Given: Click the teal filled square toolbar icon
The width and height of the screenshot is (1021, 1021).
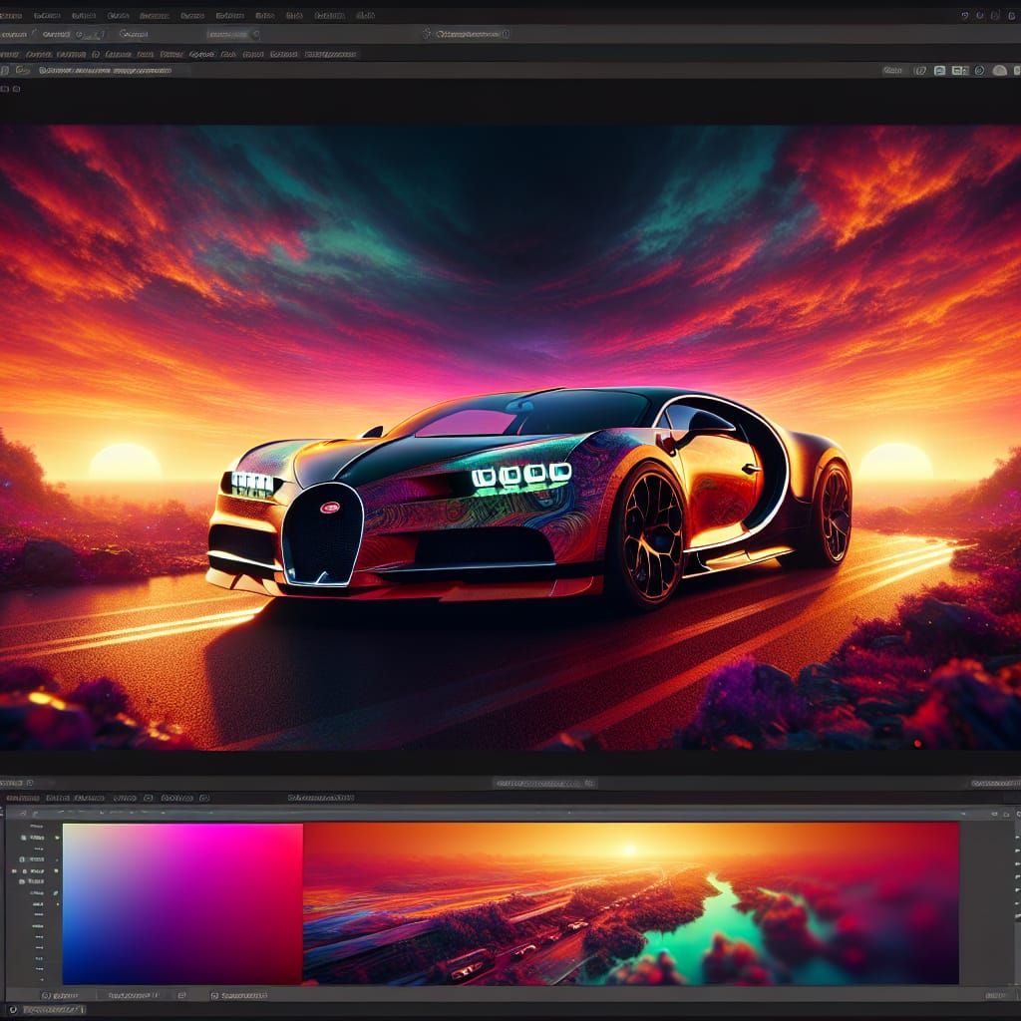Looking at the screenshot, I should pos(939,70).
